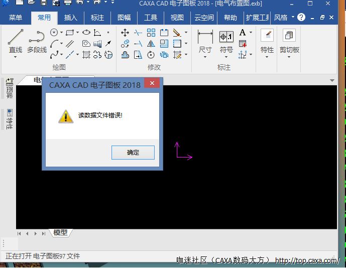Click the Offset curve tool icon
Screen dimensions: 346x268
(125, 55)
